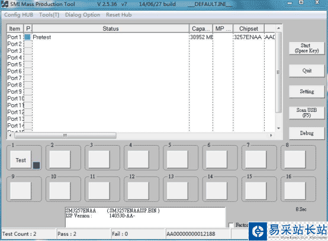Click the empty button in slot 10

(x=60, y=191)
